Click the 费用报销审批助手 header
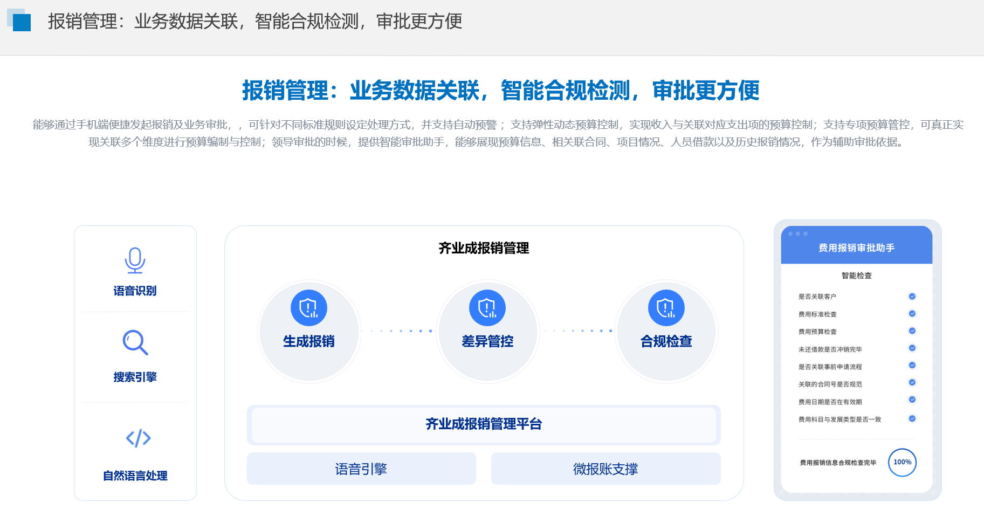This screenshot has width=984, height=516. [x=856, y=247]
